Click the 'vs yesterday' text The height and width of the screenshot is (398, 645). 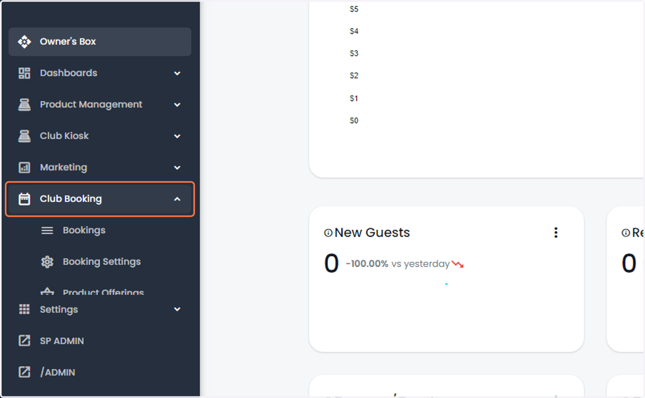(420, 264)
